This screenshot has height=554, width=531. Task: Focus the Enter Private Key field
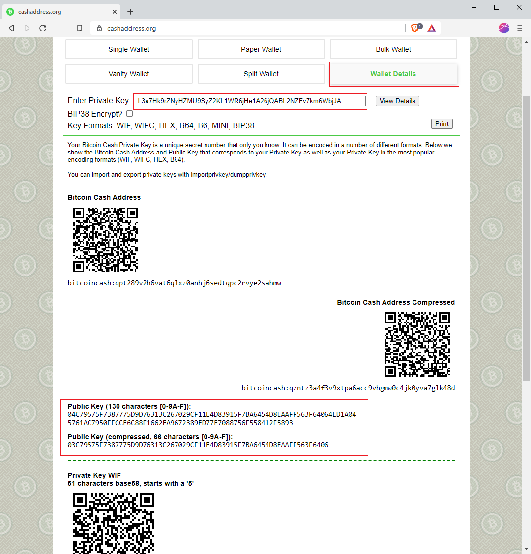tap(250, 101)
